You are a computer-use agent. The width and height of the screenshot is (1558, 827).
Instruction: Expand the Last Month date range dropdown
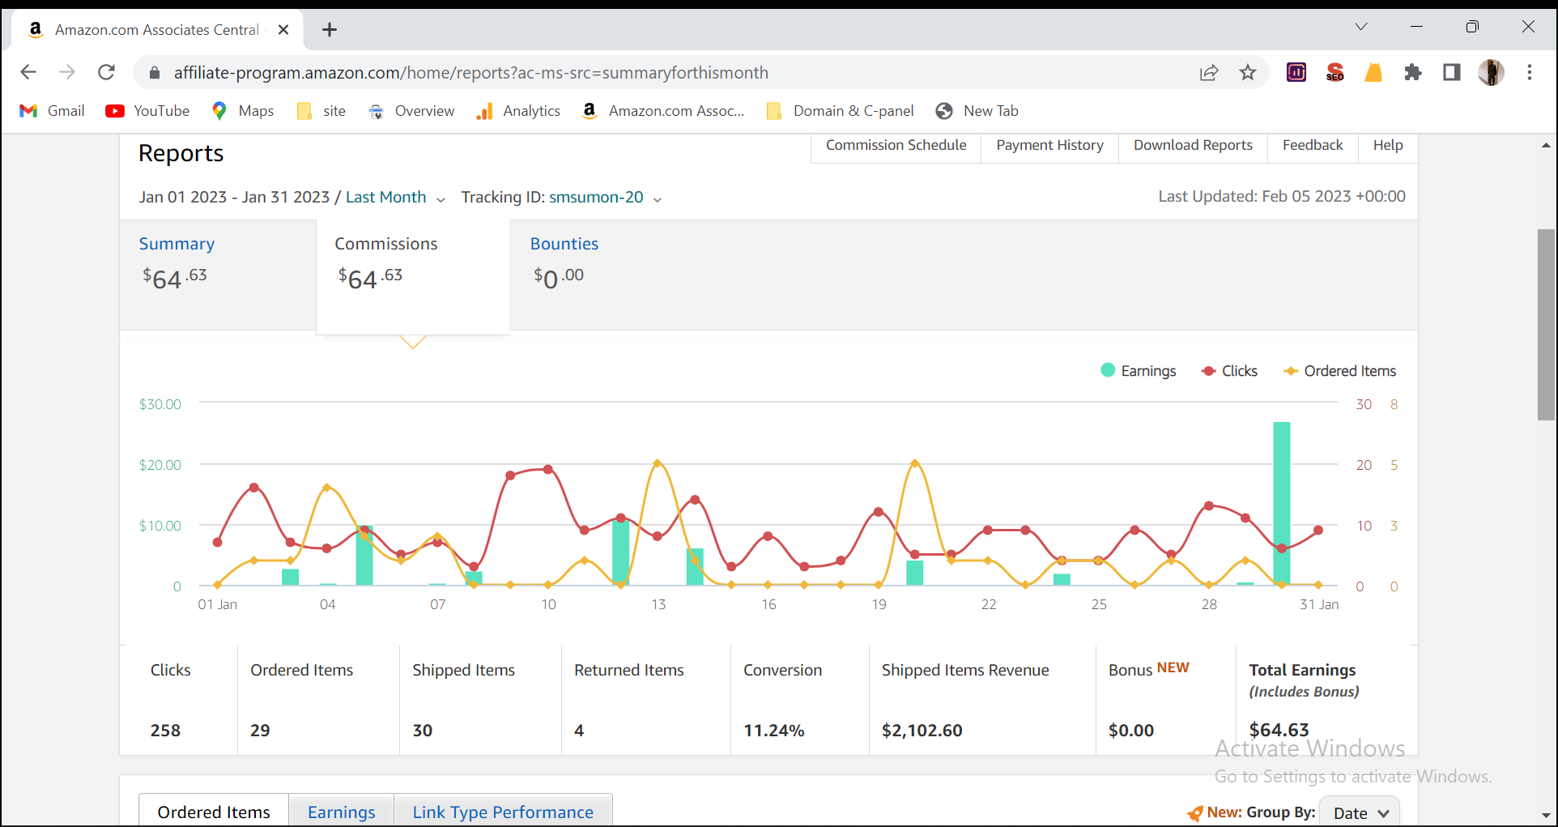click(395, 198)
